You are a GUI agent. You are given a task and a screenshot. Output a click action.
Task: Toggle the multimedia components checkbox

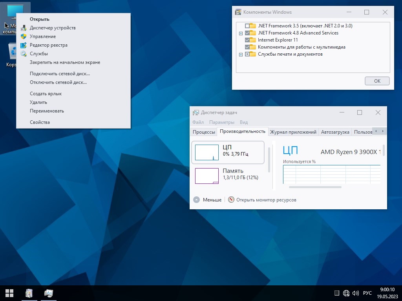tap(247, 47)
